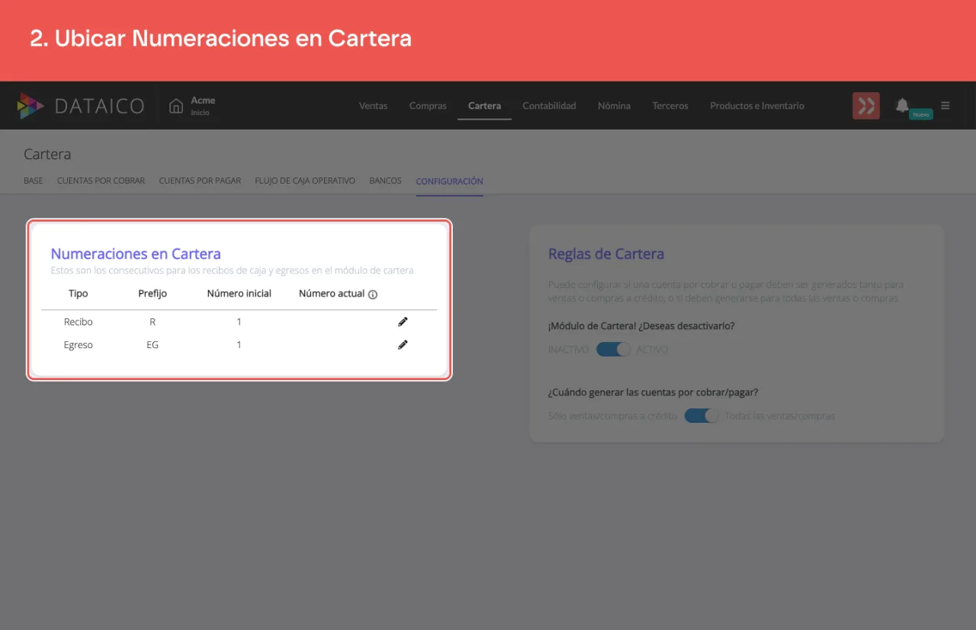This screenshot has height=630, width=976.
Task: Click the home icon beside Acme
Action: click(x=176, y=106)
